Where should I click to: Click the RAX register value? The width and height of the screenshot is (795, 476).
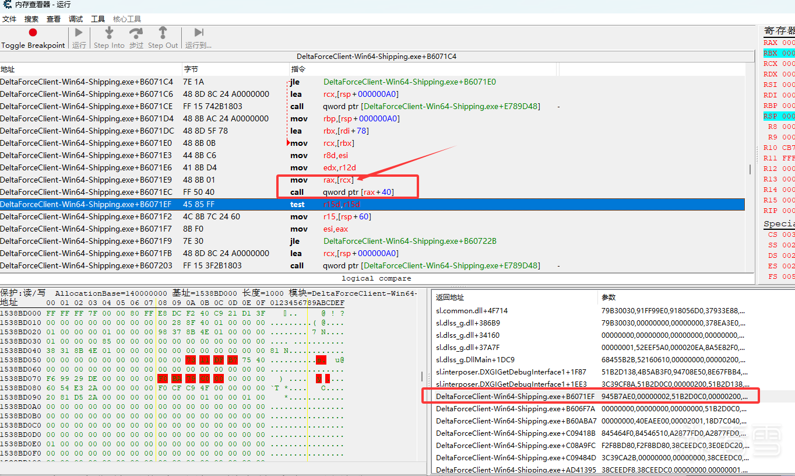click(x=789, y=43)
